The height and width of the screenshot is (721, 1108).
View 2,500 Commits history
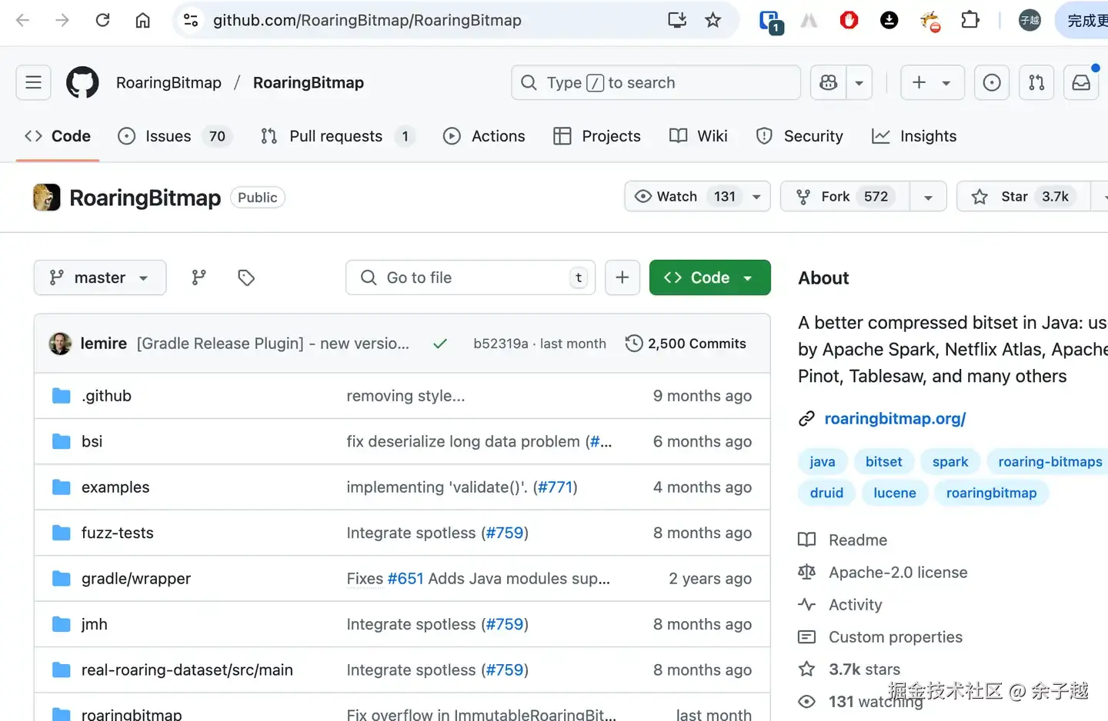(686, 344)
